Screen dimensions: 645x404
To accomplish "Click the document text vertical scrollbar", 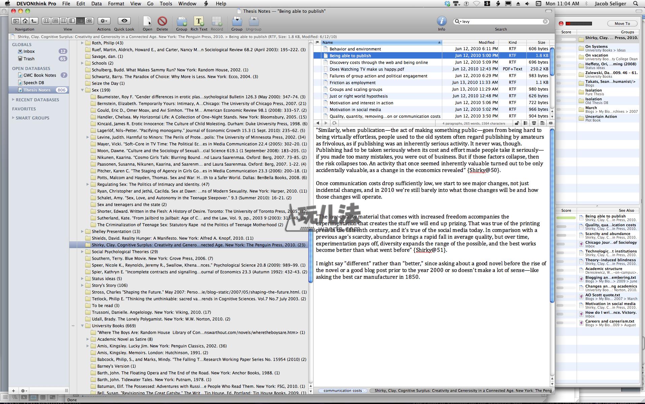I will 552,215.
